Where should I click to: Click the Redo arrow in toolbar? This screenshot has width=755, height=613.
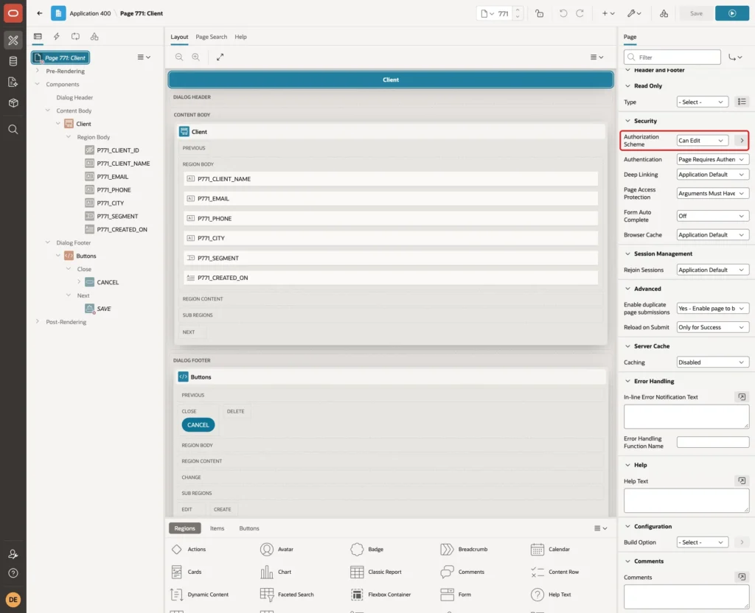coord(580,13)
